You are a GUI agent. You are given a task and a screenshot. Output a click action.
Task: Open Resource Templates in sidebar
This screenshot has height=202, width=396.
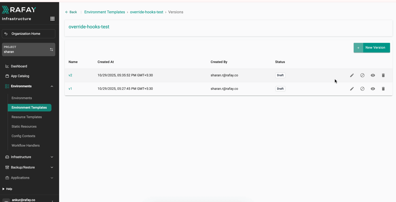coord(27,117)
